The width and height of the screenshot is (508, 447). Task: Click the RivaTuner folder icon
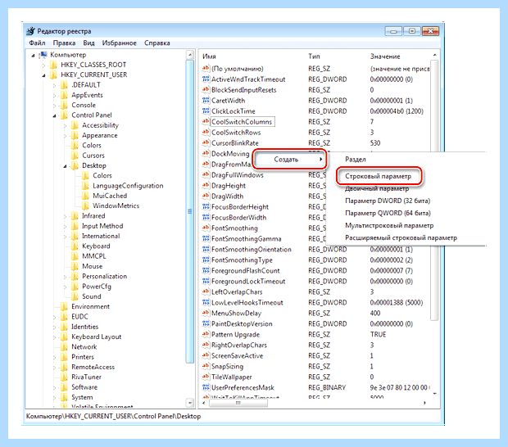(64, 377)
